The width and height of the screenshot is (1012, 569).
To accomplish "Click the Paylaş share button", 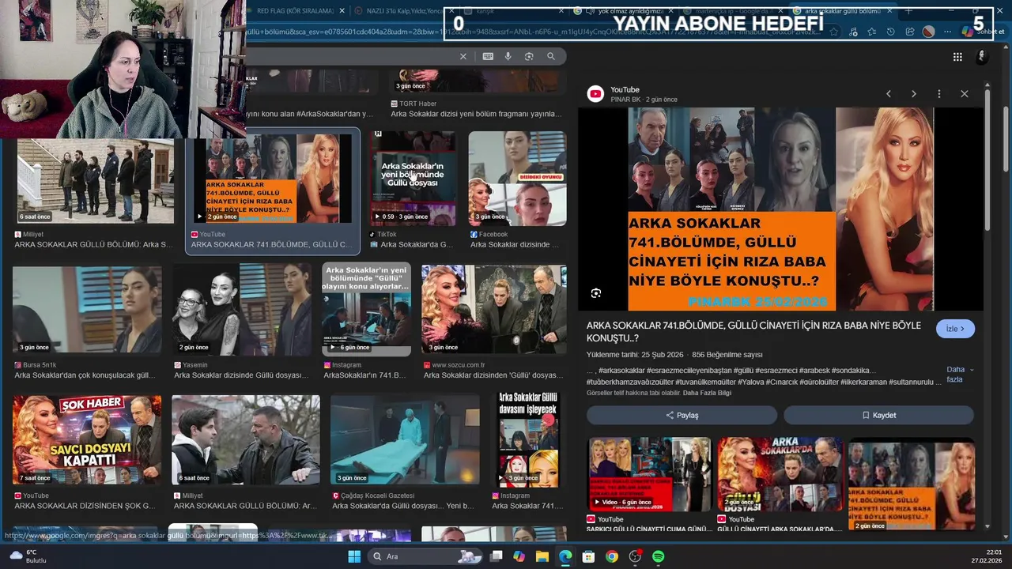I will point(682,415).
